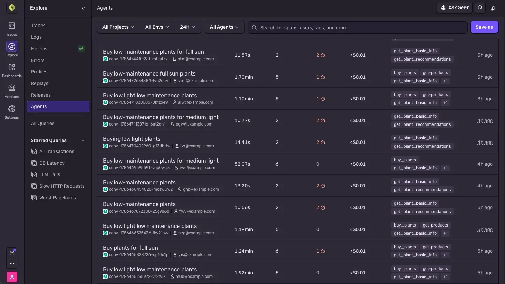The width and height of the screenshot is (505, 284).
Task: Click the Ask Seer button
Action: (x=455, y=7)
